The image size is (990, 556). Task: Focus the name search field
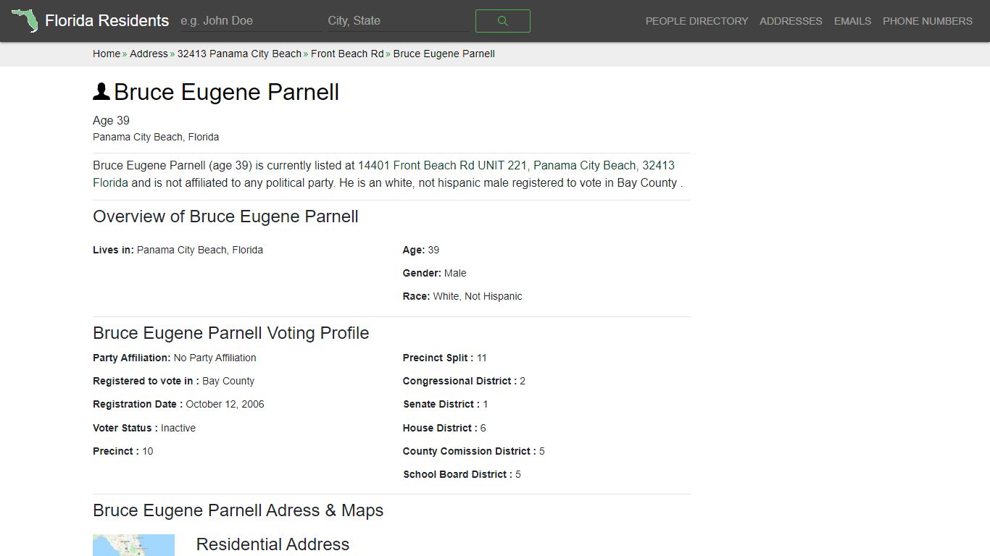coord(250,21)
